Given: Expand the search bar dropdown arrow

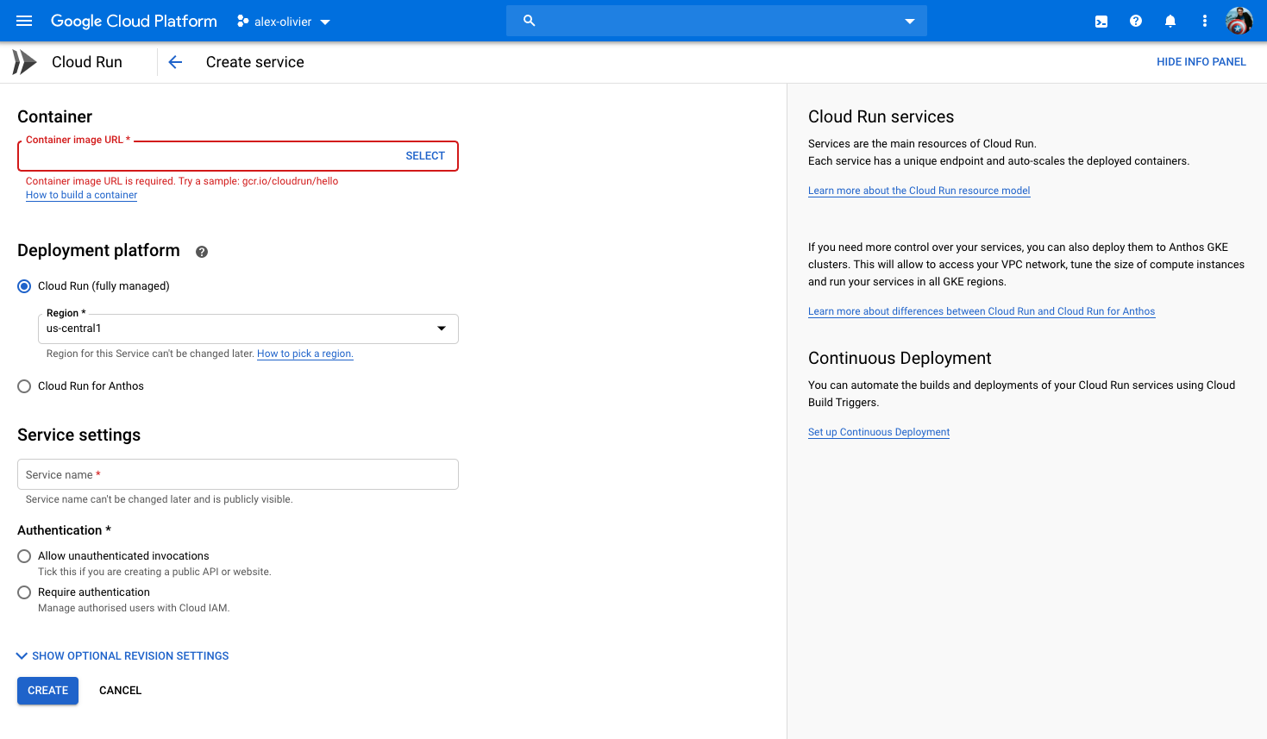Looking at the screenshot, I should pos(909,22).
